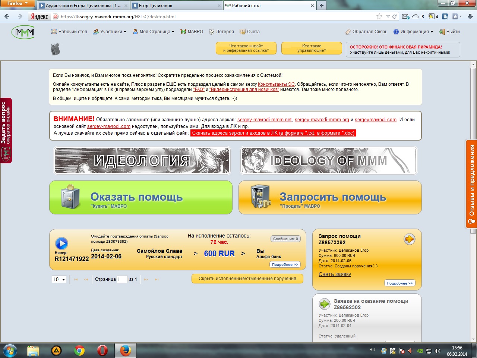Click the orange arrow icon on Запрос помощи Z86573392
This screenshot has width=477, height=358.
pos(410,239)
